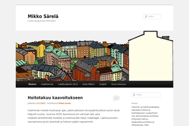Image resolution: width=189 pixels, height=126 pixels.
Task: Click the sidebar heading MIKKO
Action: tap(135, 103)
